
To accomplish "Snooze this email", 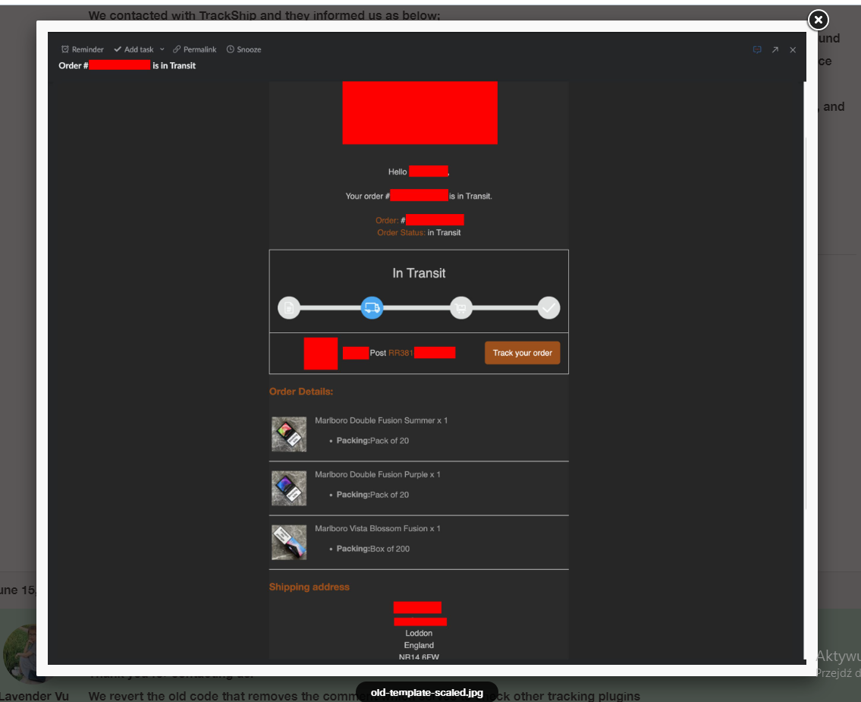I will click(244, 49).
